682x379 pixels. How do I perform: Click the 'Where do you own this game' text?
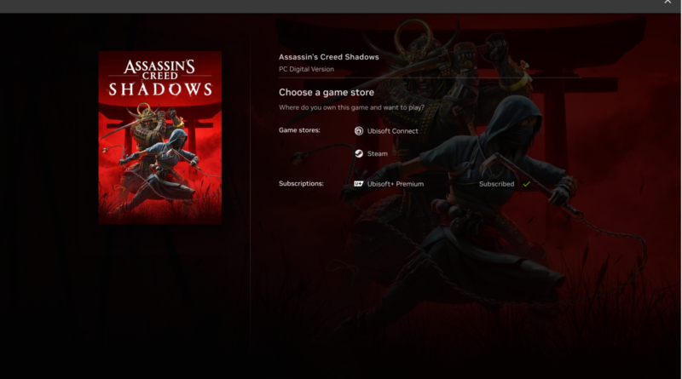[x=350, y=107]
